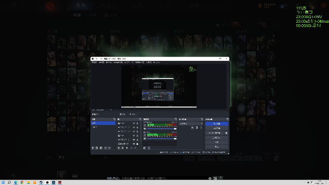Toggle visibility eye of the second source
This screenshot has width=329, height=185.
coord(134,127)
